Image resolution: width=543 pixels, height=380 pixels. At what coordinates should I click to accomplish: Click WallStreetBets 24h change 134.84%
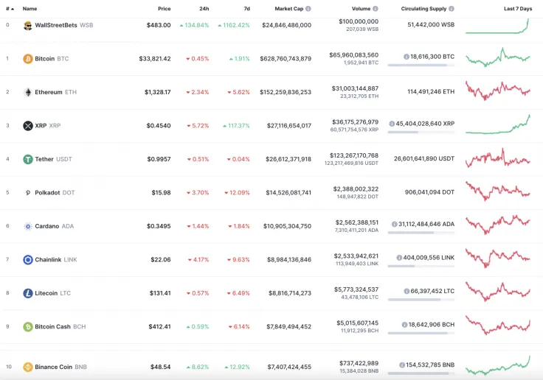point(194,25)
